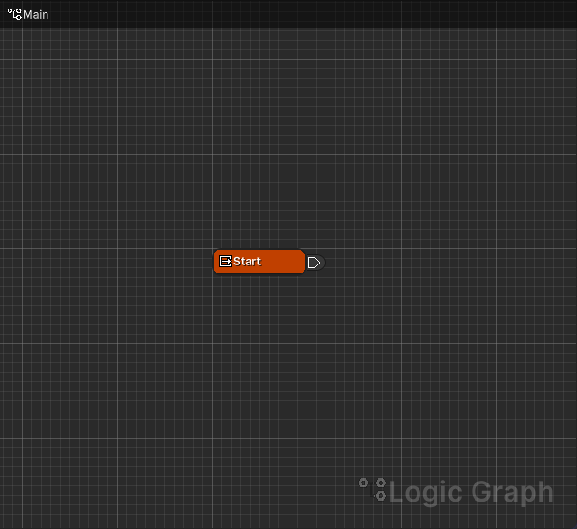Select the Start node by its title
577x529 pixels.
[x=247, y=262]
